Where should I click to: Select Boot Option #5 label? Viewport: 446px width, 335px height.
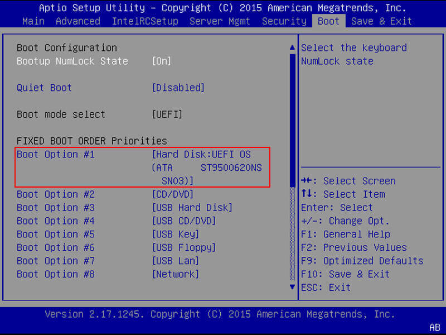[55, 234]
